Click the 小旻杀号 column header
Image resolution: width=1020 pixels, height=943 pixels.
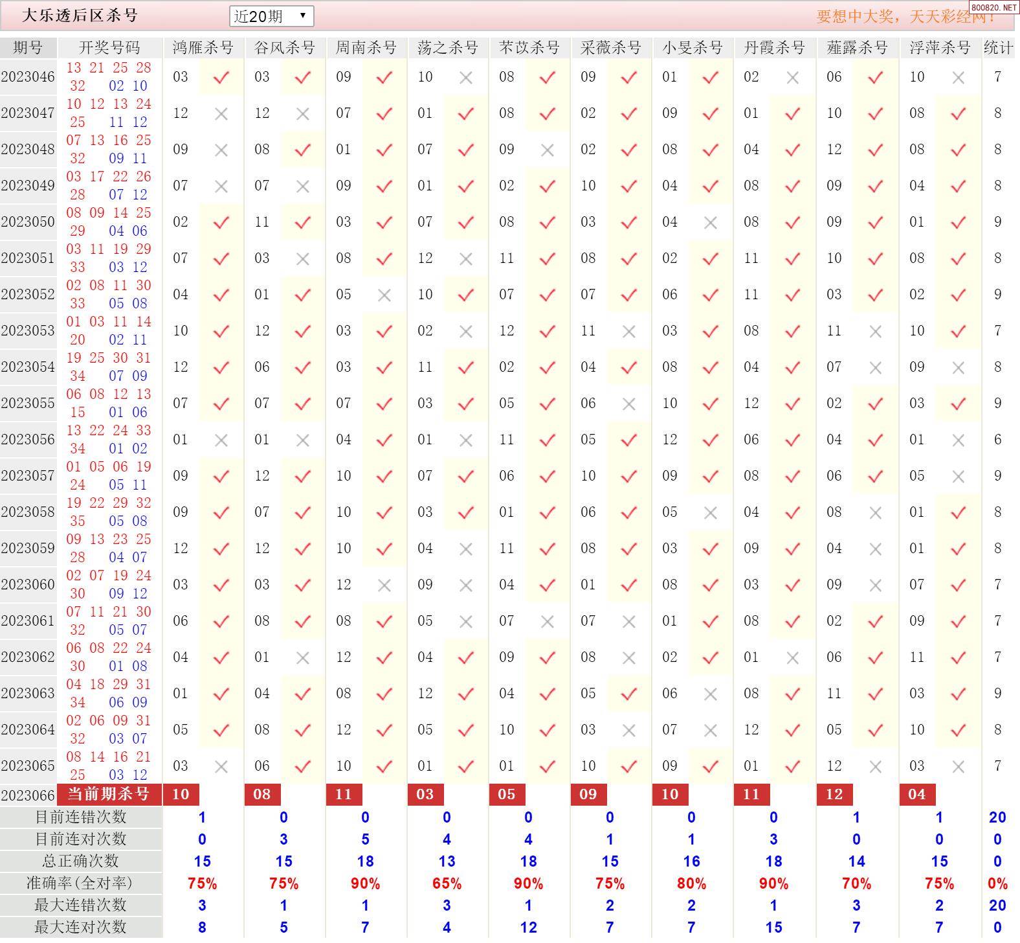(693, 47)
